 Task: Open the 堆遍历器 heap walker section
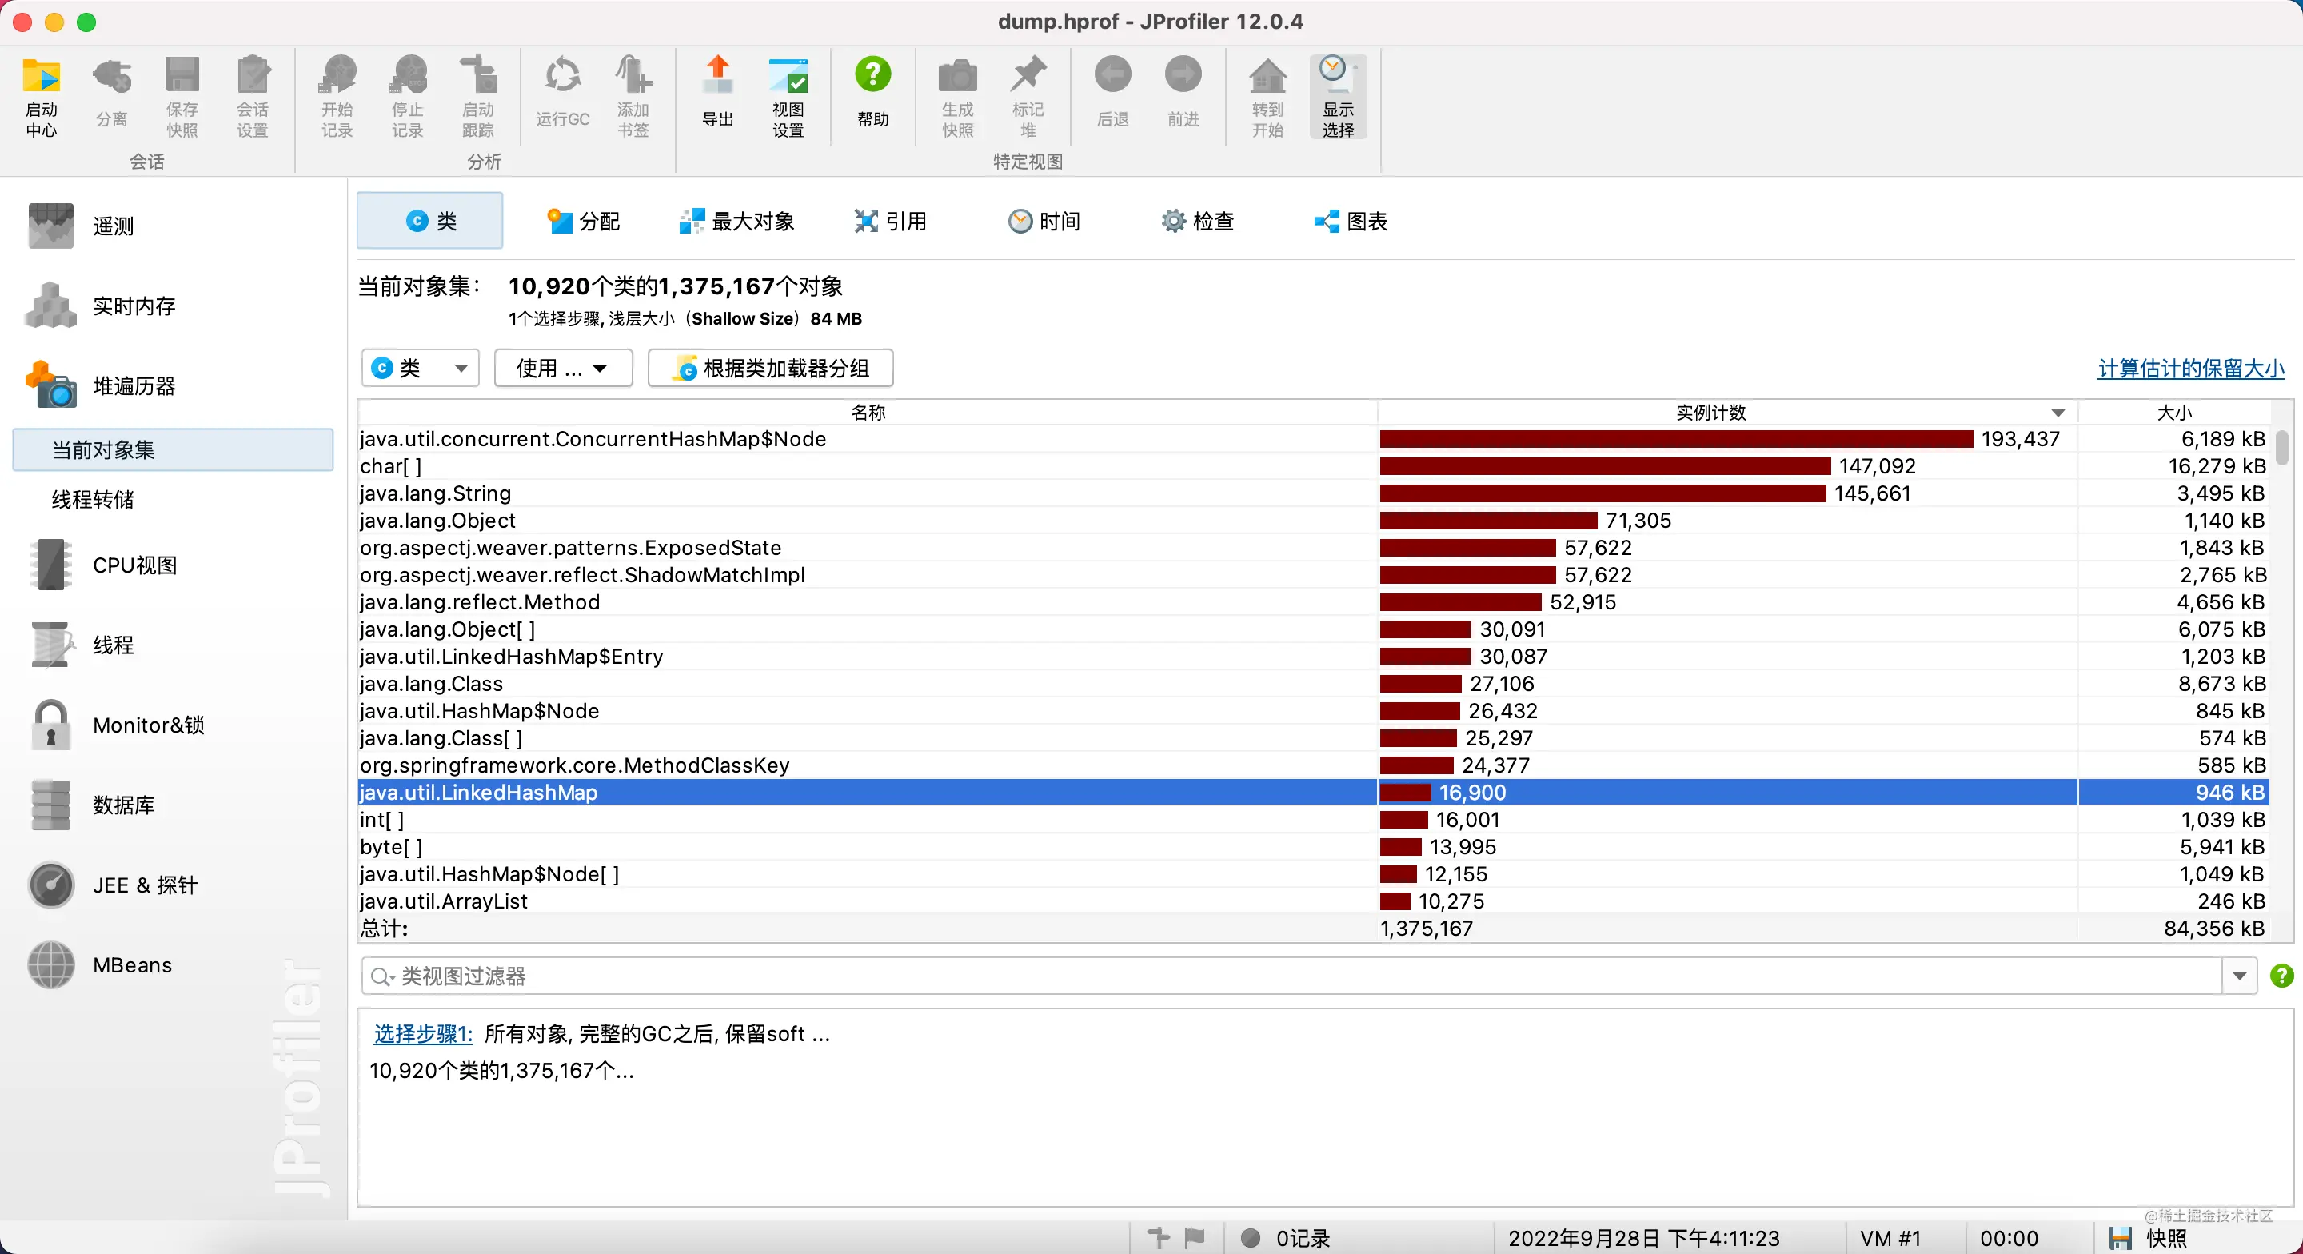102,385
